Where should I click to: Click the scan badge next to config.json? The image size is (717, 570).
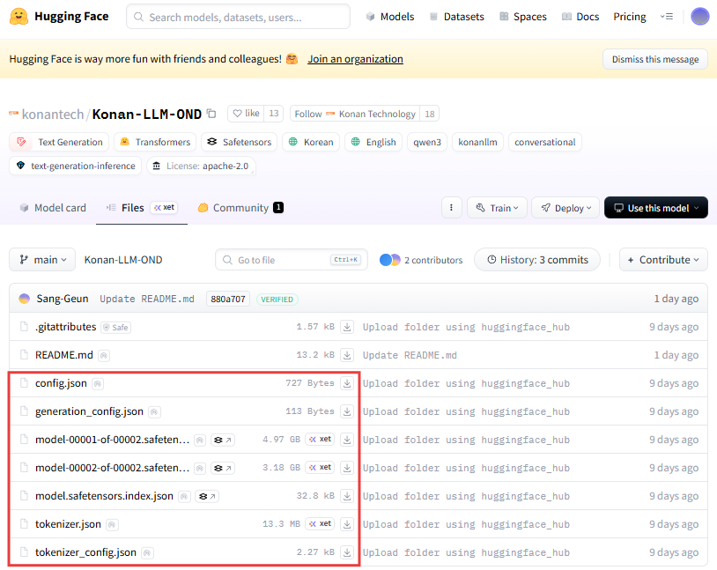98,384
